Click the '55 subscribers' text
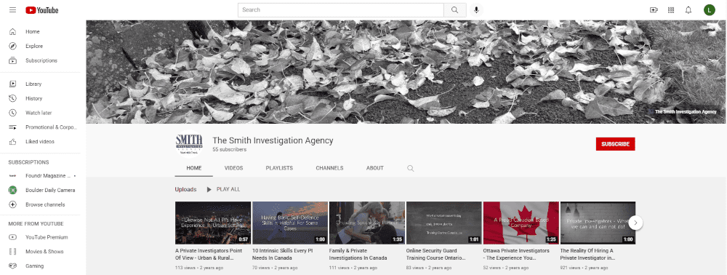 coord(230,150)
